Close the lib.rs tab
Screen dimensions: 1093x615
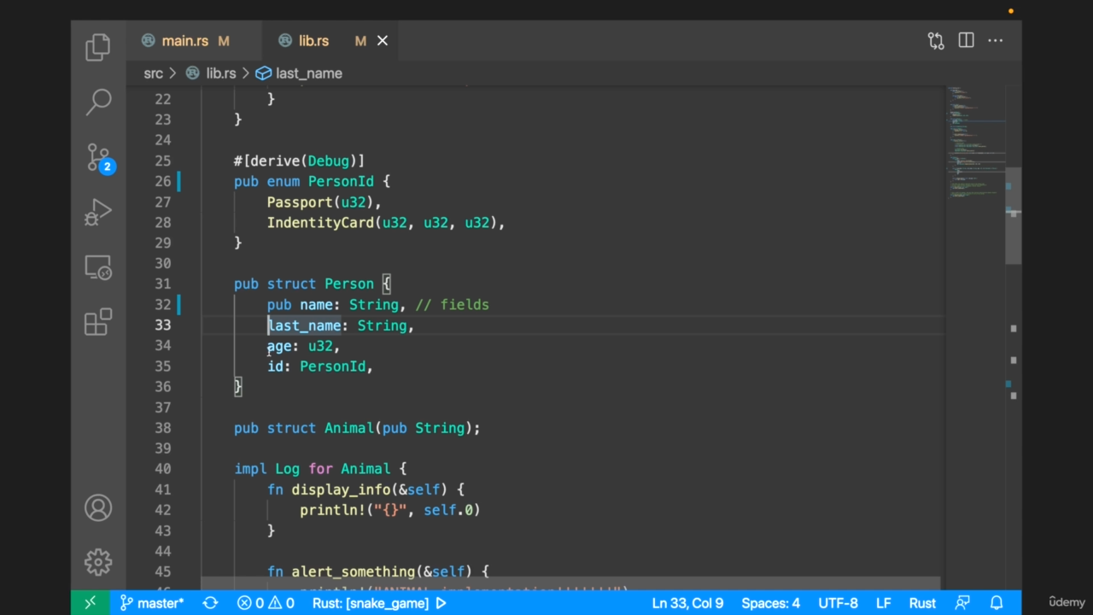pyautogui.click(x=383, y=41)
